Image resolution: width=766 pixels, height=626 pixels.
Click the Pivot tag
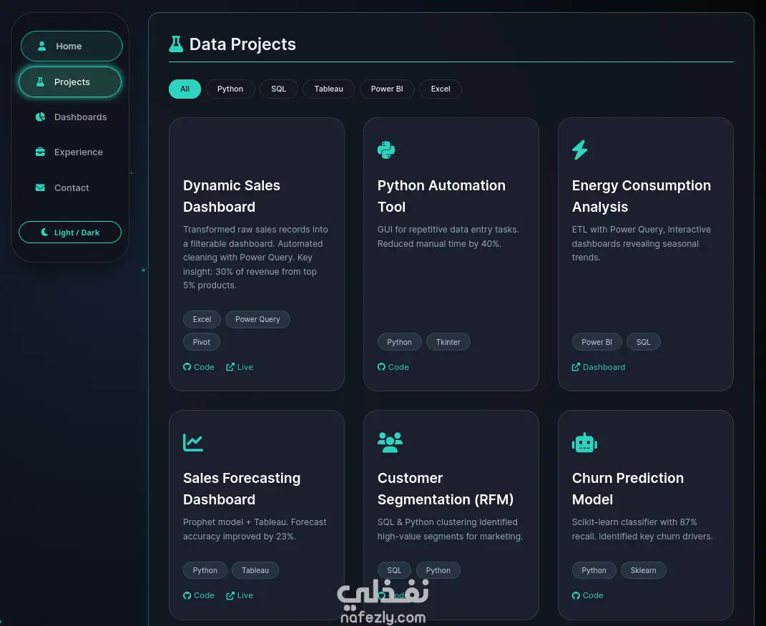click(x=201, y=342)
